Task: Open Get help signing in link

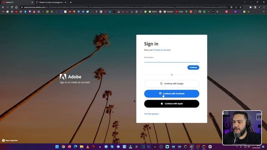Action: 151,114
